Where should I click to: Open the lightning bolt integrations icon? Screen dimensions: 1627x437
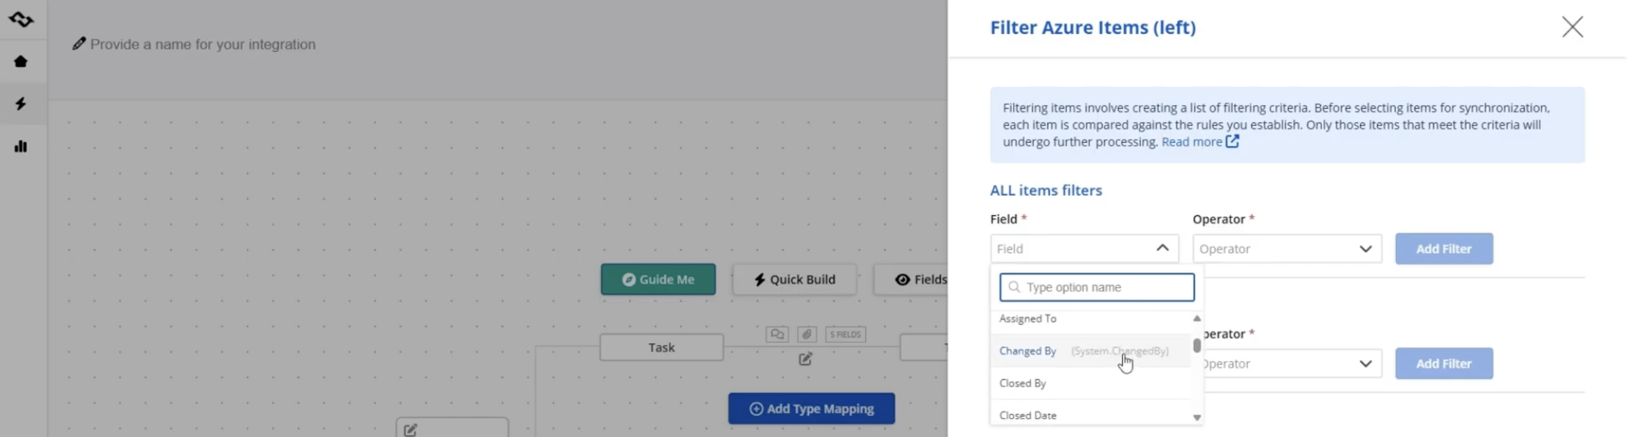[x=21, y=104]
